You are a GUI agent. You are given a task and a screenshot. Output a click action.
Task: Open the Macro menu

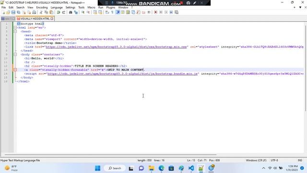[91, 8]
